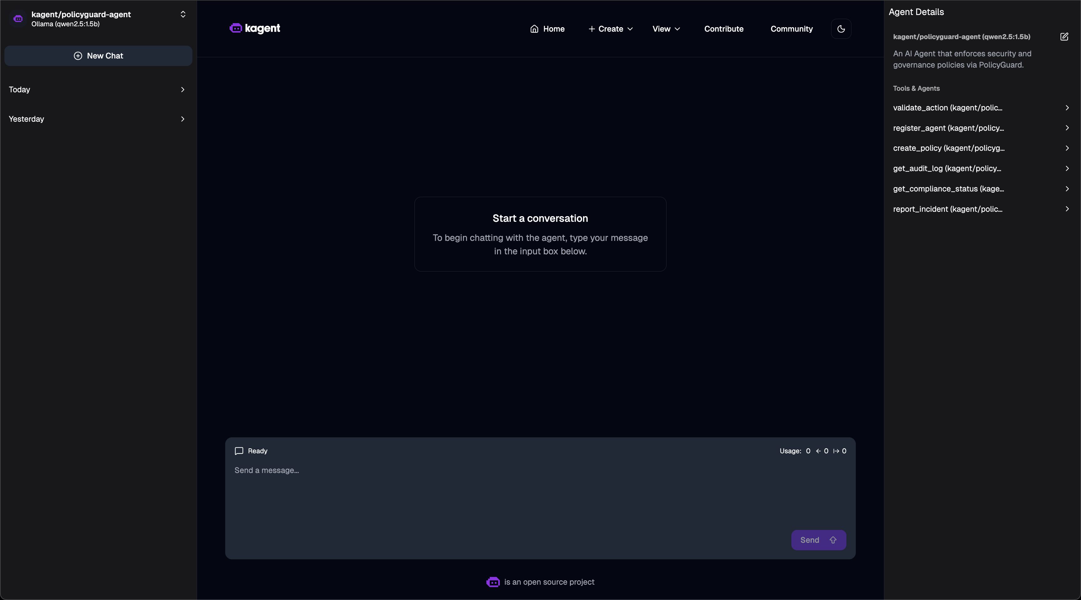
Task: Click the plus icon on New Chat
Action: [78, 56]
